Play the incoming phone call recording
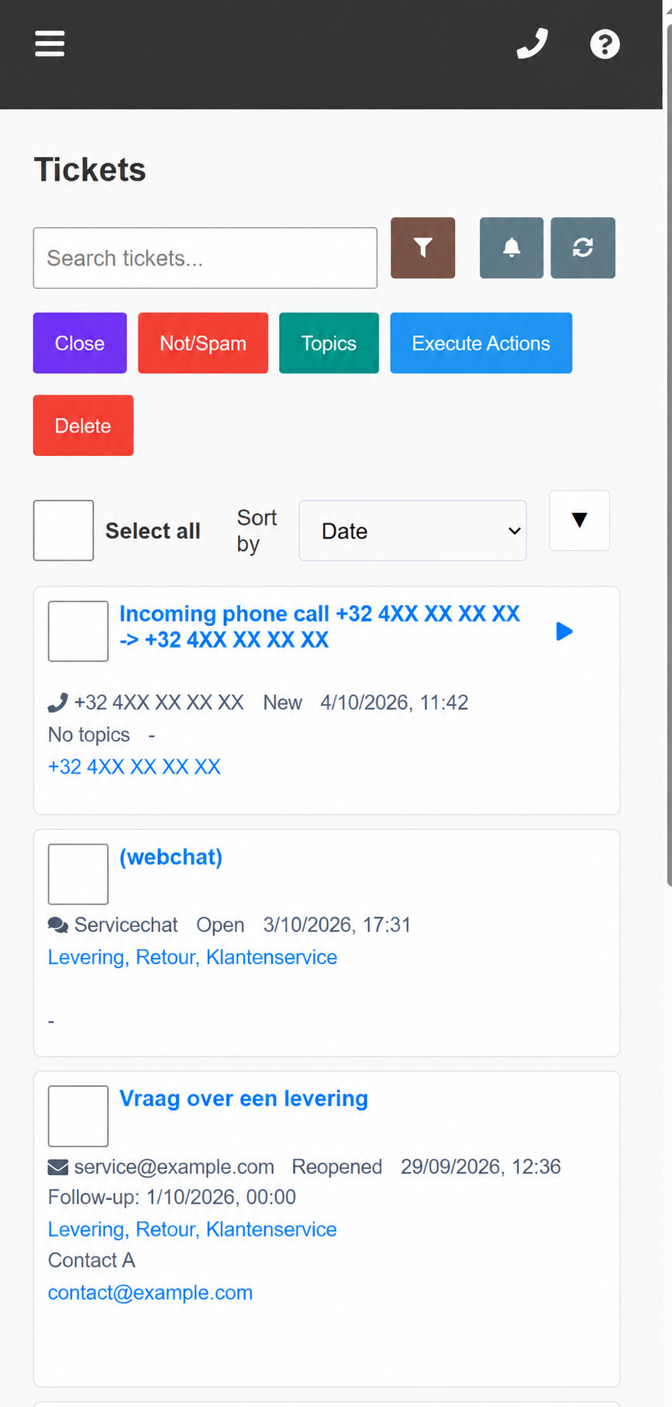The image size is (672, 1407). click(564, 631)
